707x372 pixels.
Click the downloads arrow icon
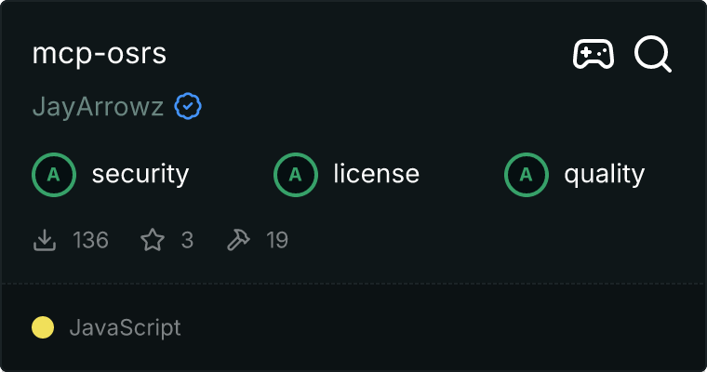click(x=45, y=241)
